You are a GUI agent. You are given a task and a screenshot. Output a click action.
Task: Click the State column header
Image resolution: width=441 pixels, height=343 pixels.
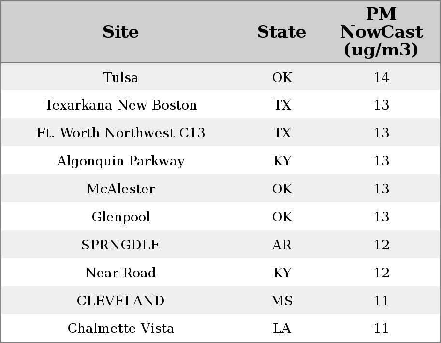pos(281,32)
